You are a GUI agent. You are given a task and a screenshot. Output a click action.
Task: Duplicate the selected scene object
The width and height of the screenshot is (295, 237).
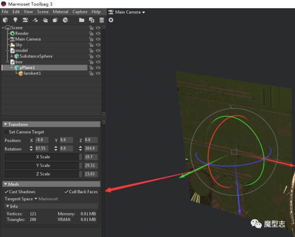(x=92, y=20)
